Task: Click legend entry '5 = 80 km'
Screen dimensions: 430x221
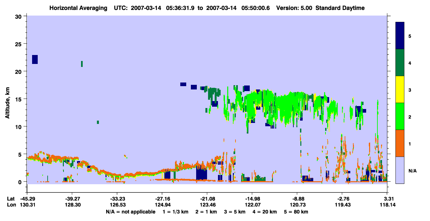Action: (296, 212)
